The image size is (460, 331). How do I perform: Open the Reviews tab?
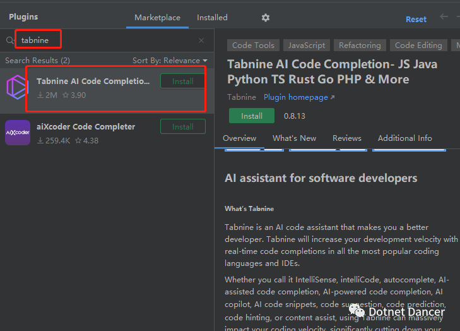coord(347,138)
